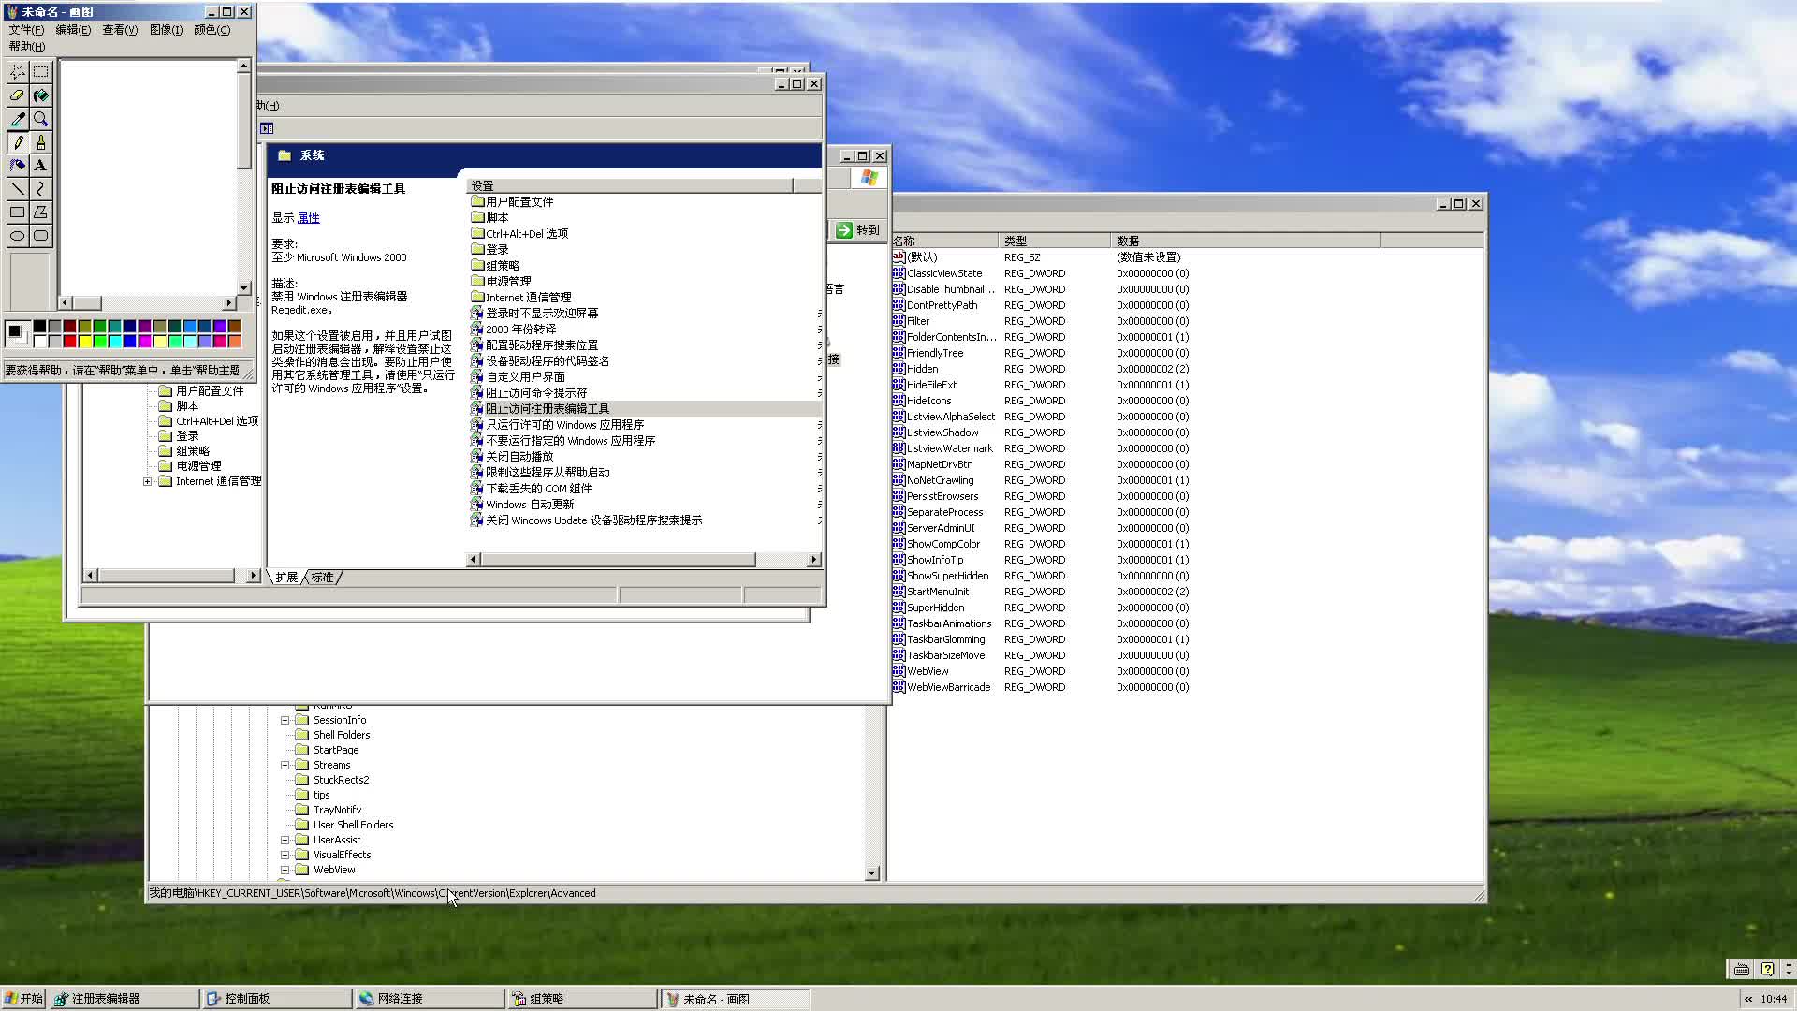Screen dimensions: 1797x1011
Task: Select the Hidden registry value
Action: (x=922, y=369)
